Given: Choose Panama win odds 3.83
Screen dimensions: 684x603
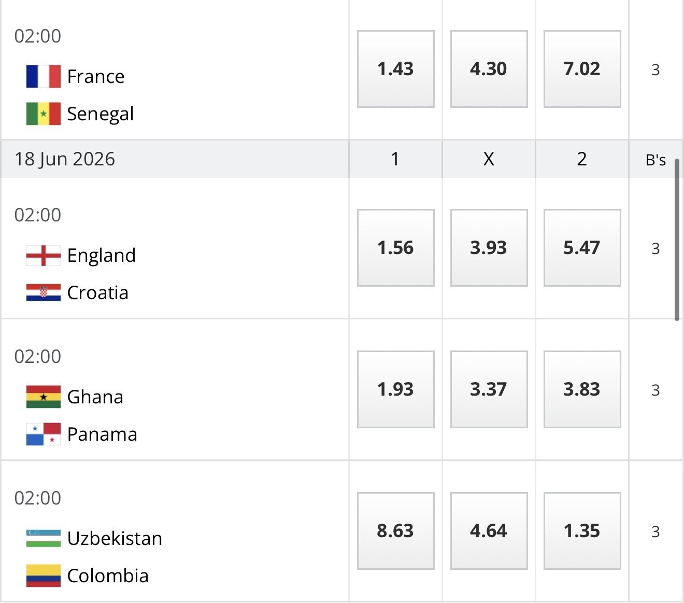Looking at the screenshot, I should pyautogui.click(x=582, y=389).
